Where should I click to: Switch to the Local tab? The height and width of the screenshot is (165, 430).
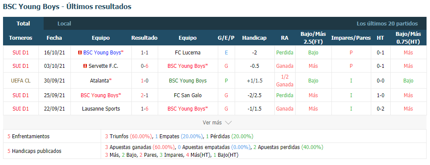64,24
